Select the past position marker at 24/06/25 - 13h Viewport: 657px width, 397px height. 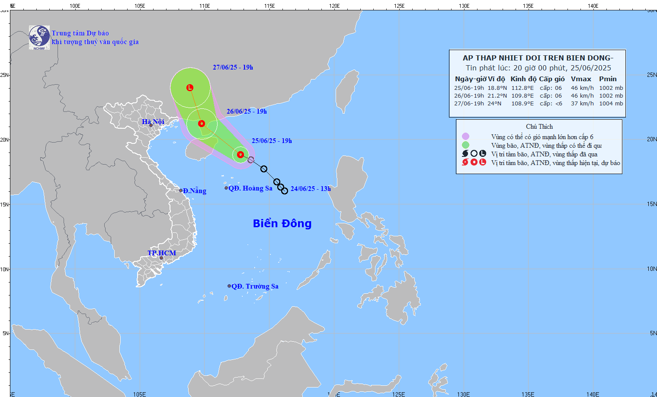pyautogui.click(x=285, y=191)
